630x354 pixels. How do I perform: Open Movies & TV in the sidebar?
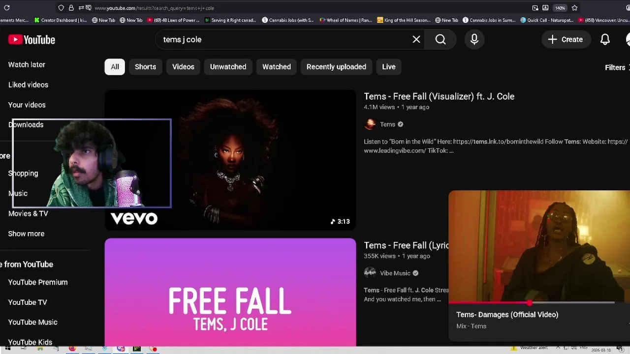(x=28, y=213)
